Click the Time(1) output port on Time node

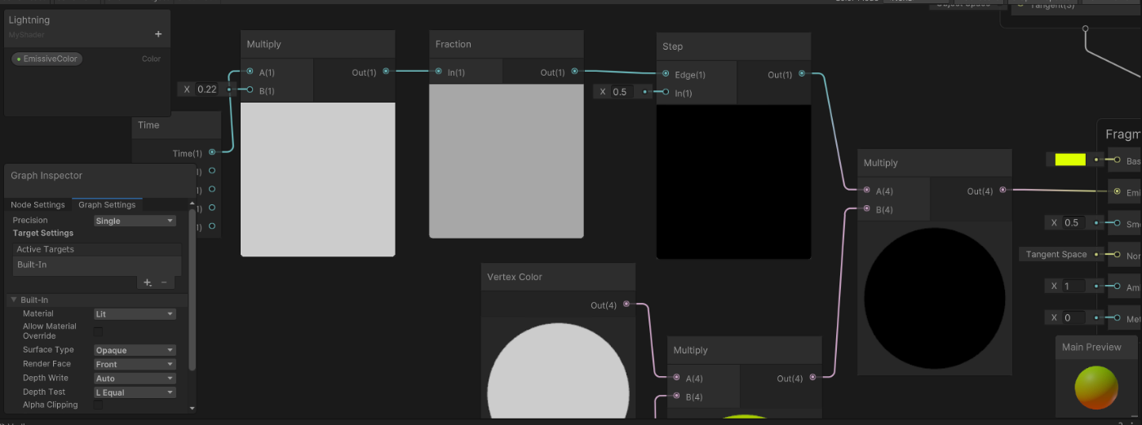[x=212, y=152]
